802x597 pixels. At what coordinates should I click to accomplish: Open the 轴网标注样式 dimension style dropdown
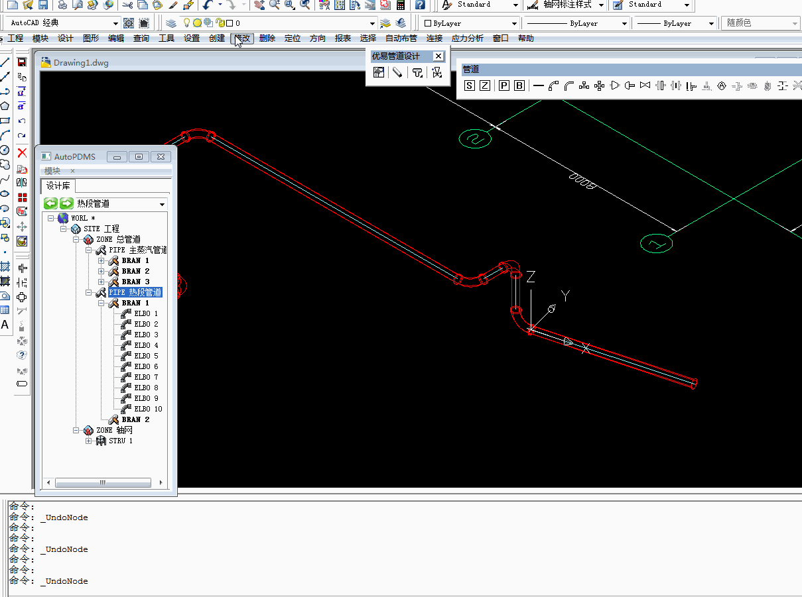point(600,5)
